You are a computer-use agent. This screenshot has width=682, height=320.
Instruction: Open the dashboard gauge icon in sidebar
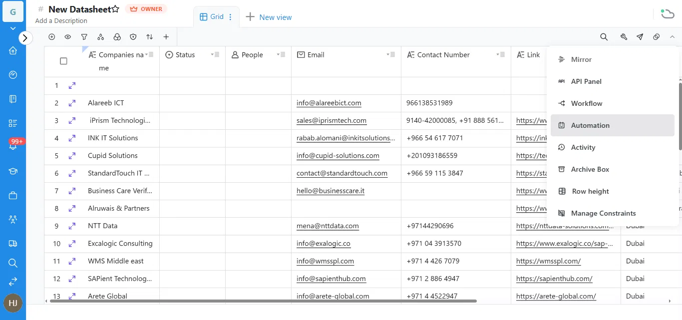(x=13, y=75)
